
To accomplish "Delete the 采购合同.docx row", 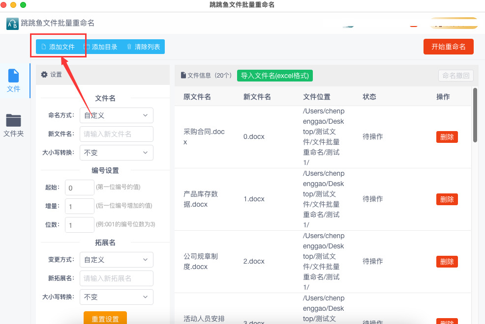I will tap(447, 137).
